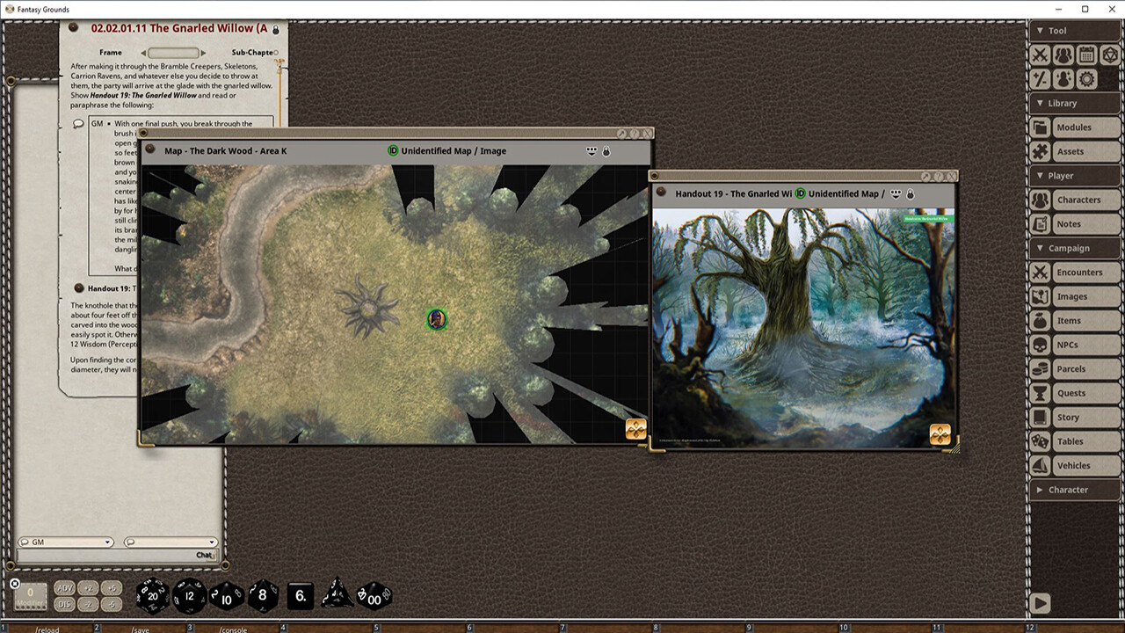Open the Party Sheet tool icon
The width and height of the screenshot is (1125, 633).
pos(1063,55)
